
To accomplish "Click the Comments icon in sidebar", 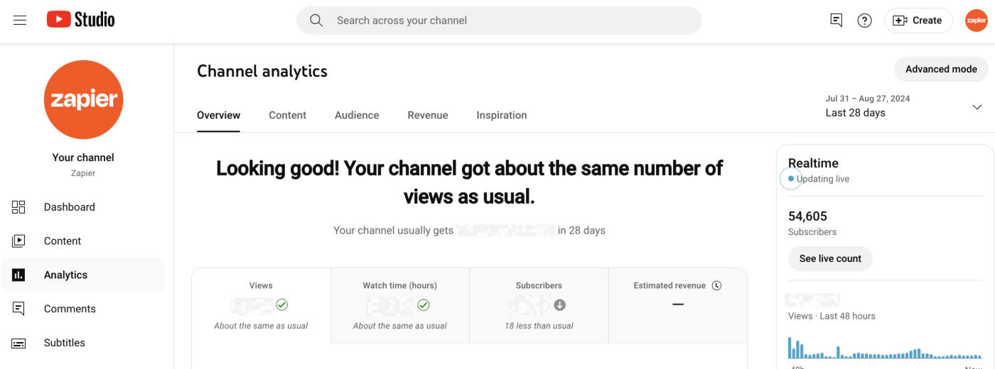I will (18, 309).
